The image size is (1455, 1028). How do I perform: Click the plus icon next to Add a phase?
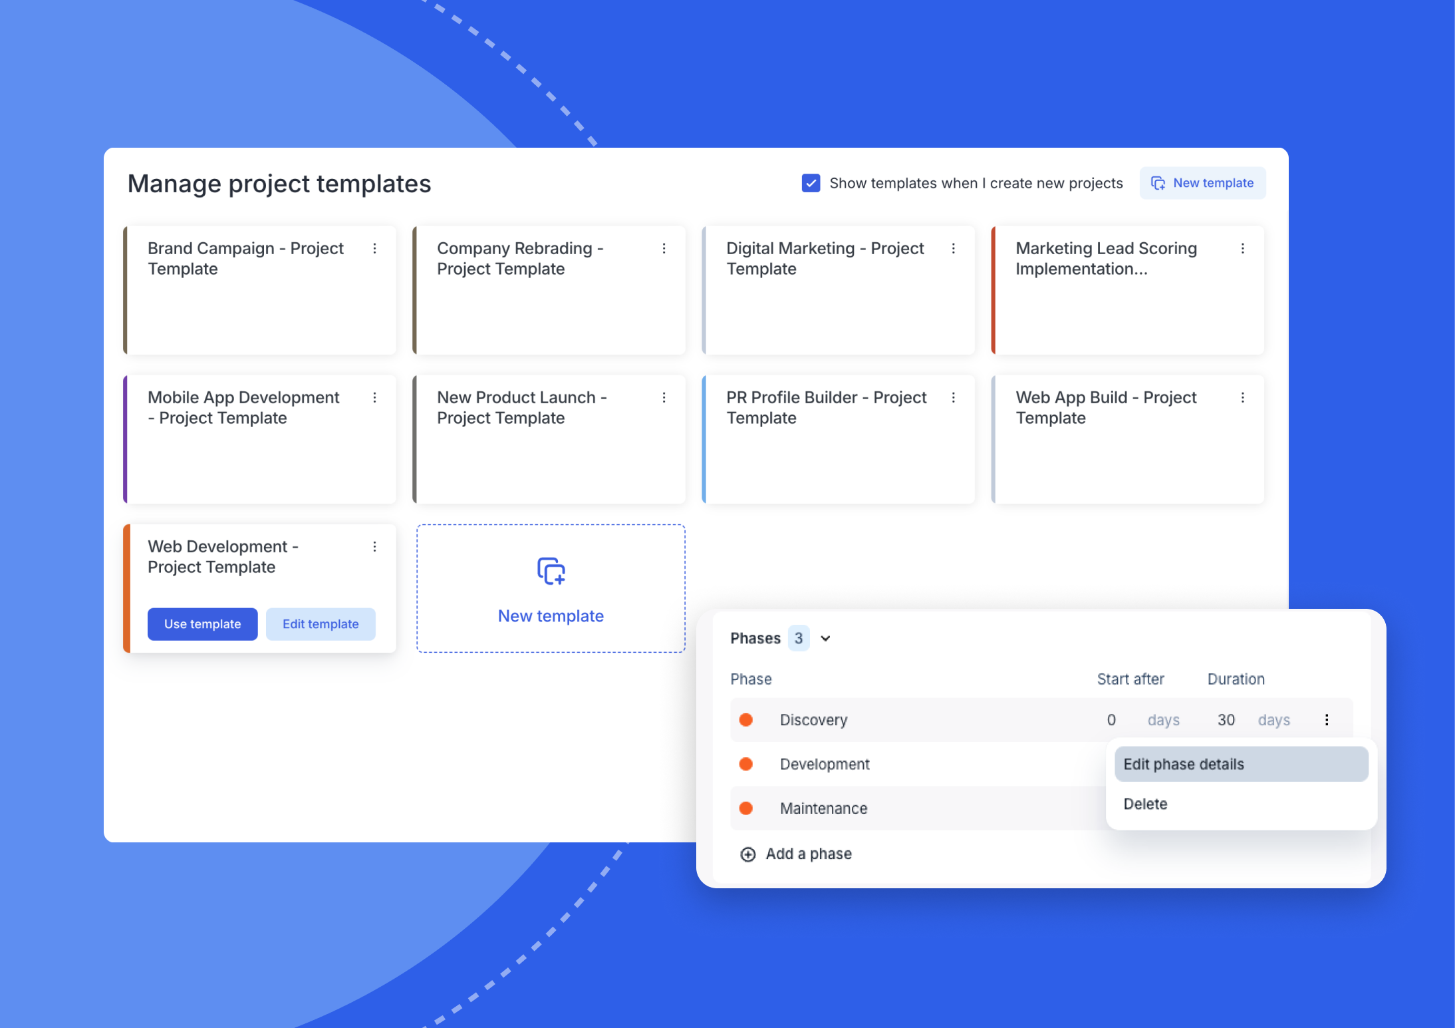click(747, 854)
